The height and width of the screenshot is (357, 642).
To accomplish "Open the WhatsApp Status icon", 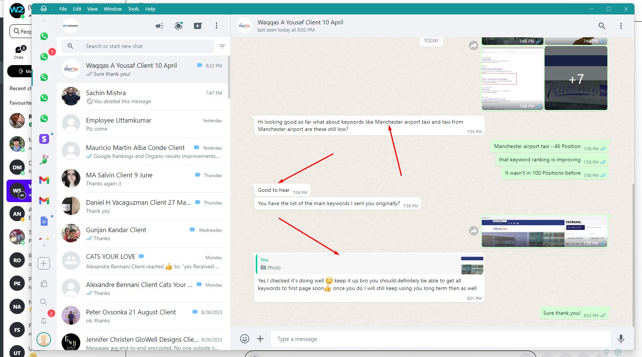I will point(178,26).
